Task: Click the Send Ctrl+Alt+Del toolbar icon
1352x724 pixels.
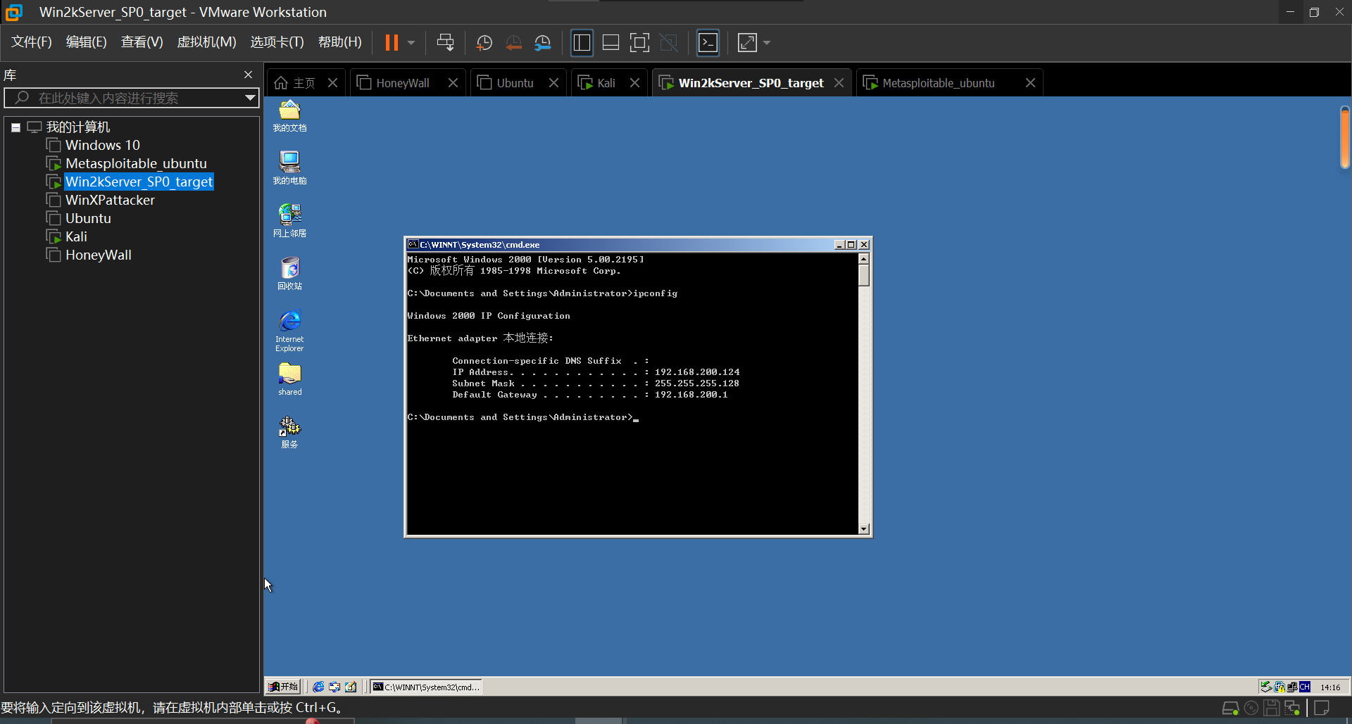Action: tap(445, 43)
